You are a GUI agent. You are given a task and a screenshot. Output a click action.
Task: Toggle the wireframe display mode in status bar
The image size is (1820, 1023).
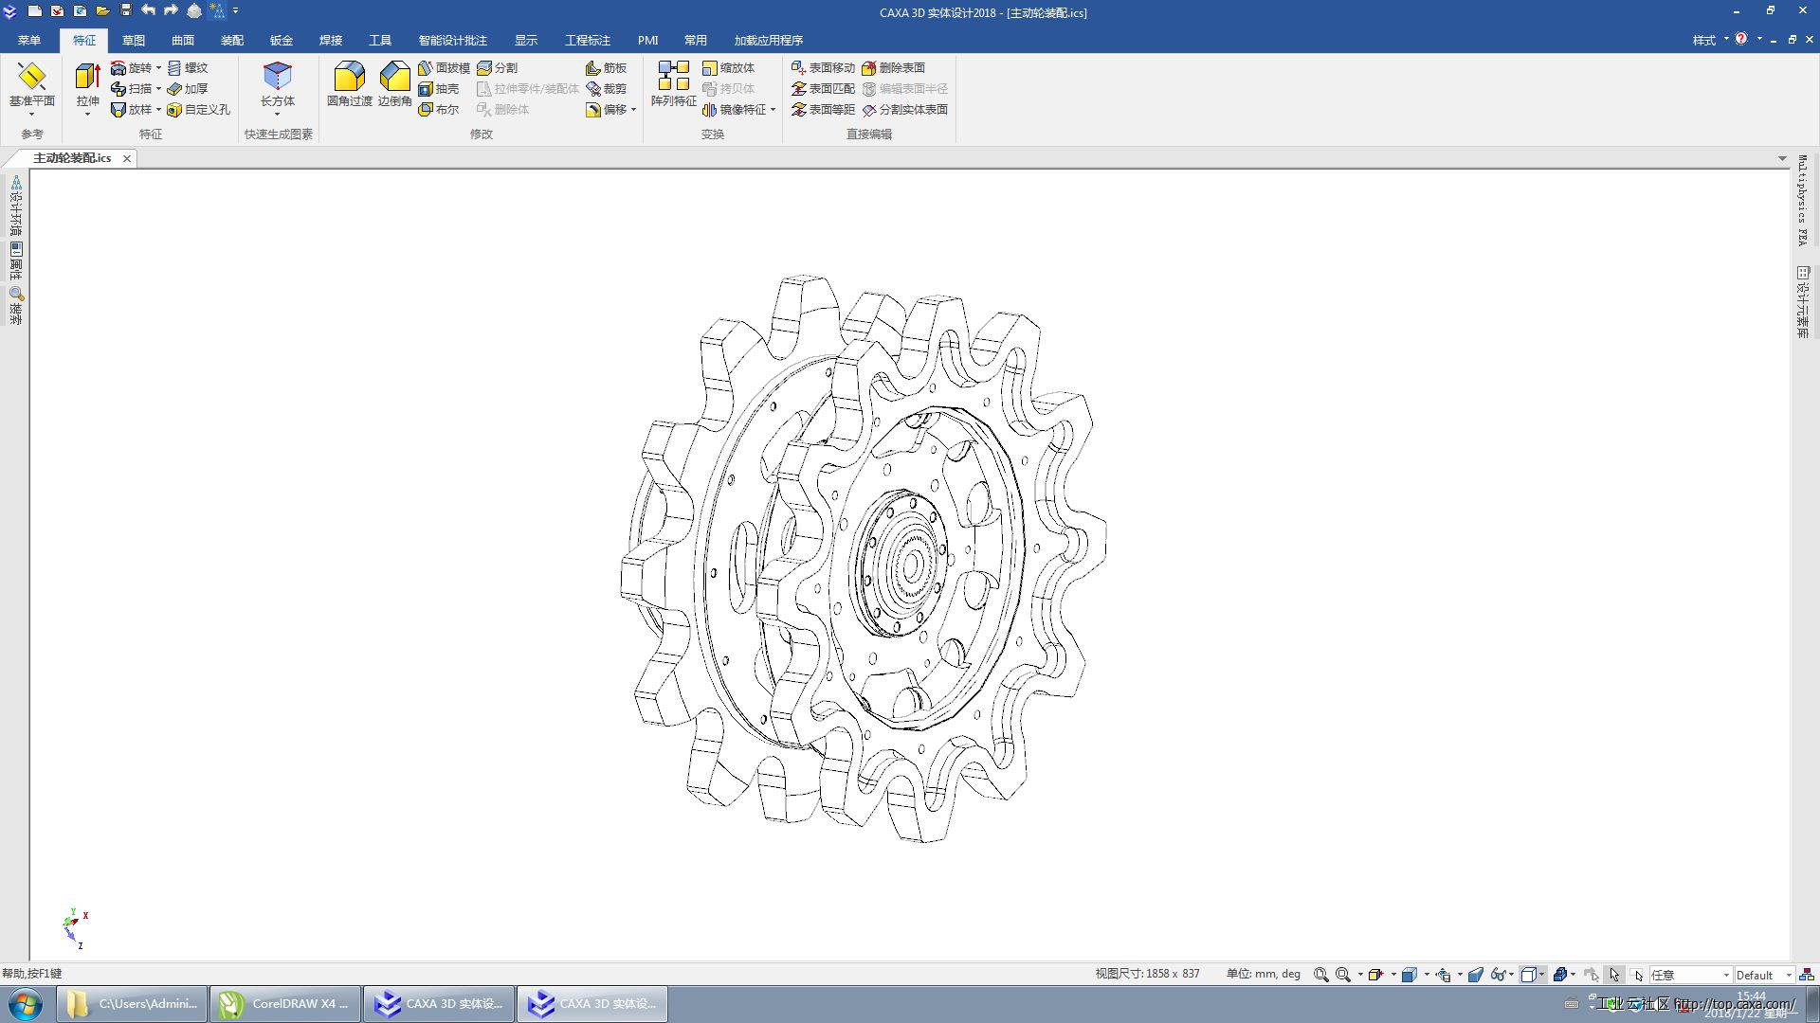point(1528,975)
